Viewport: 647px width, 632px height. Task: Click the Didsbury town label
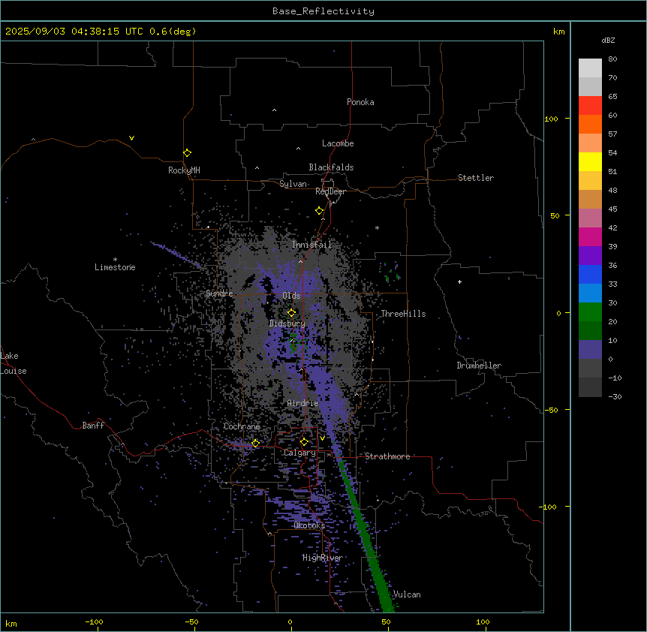(x=287, y=324)
